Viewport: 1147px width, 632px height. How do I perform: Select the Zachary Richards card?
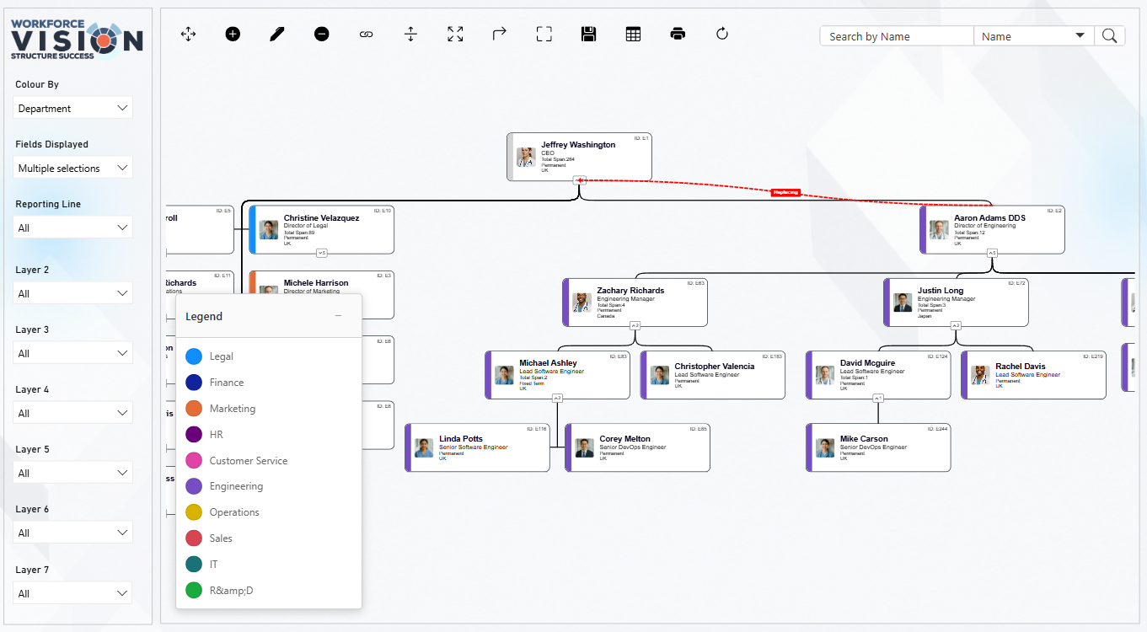pos(635,303)
